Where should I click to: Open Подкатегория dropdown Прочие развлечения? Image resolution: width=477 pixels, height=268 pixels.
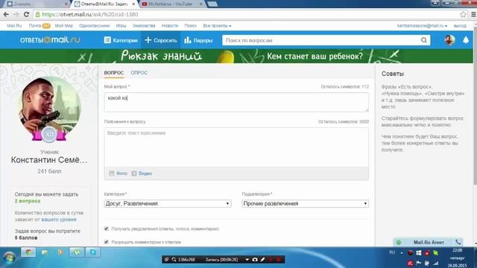coord(306,203)
